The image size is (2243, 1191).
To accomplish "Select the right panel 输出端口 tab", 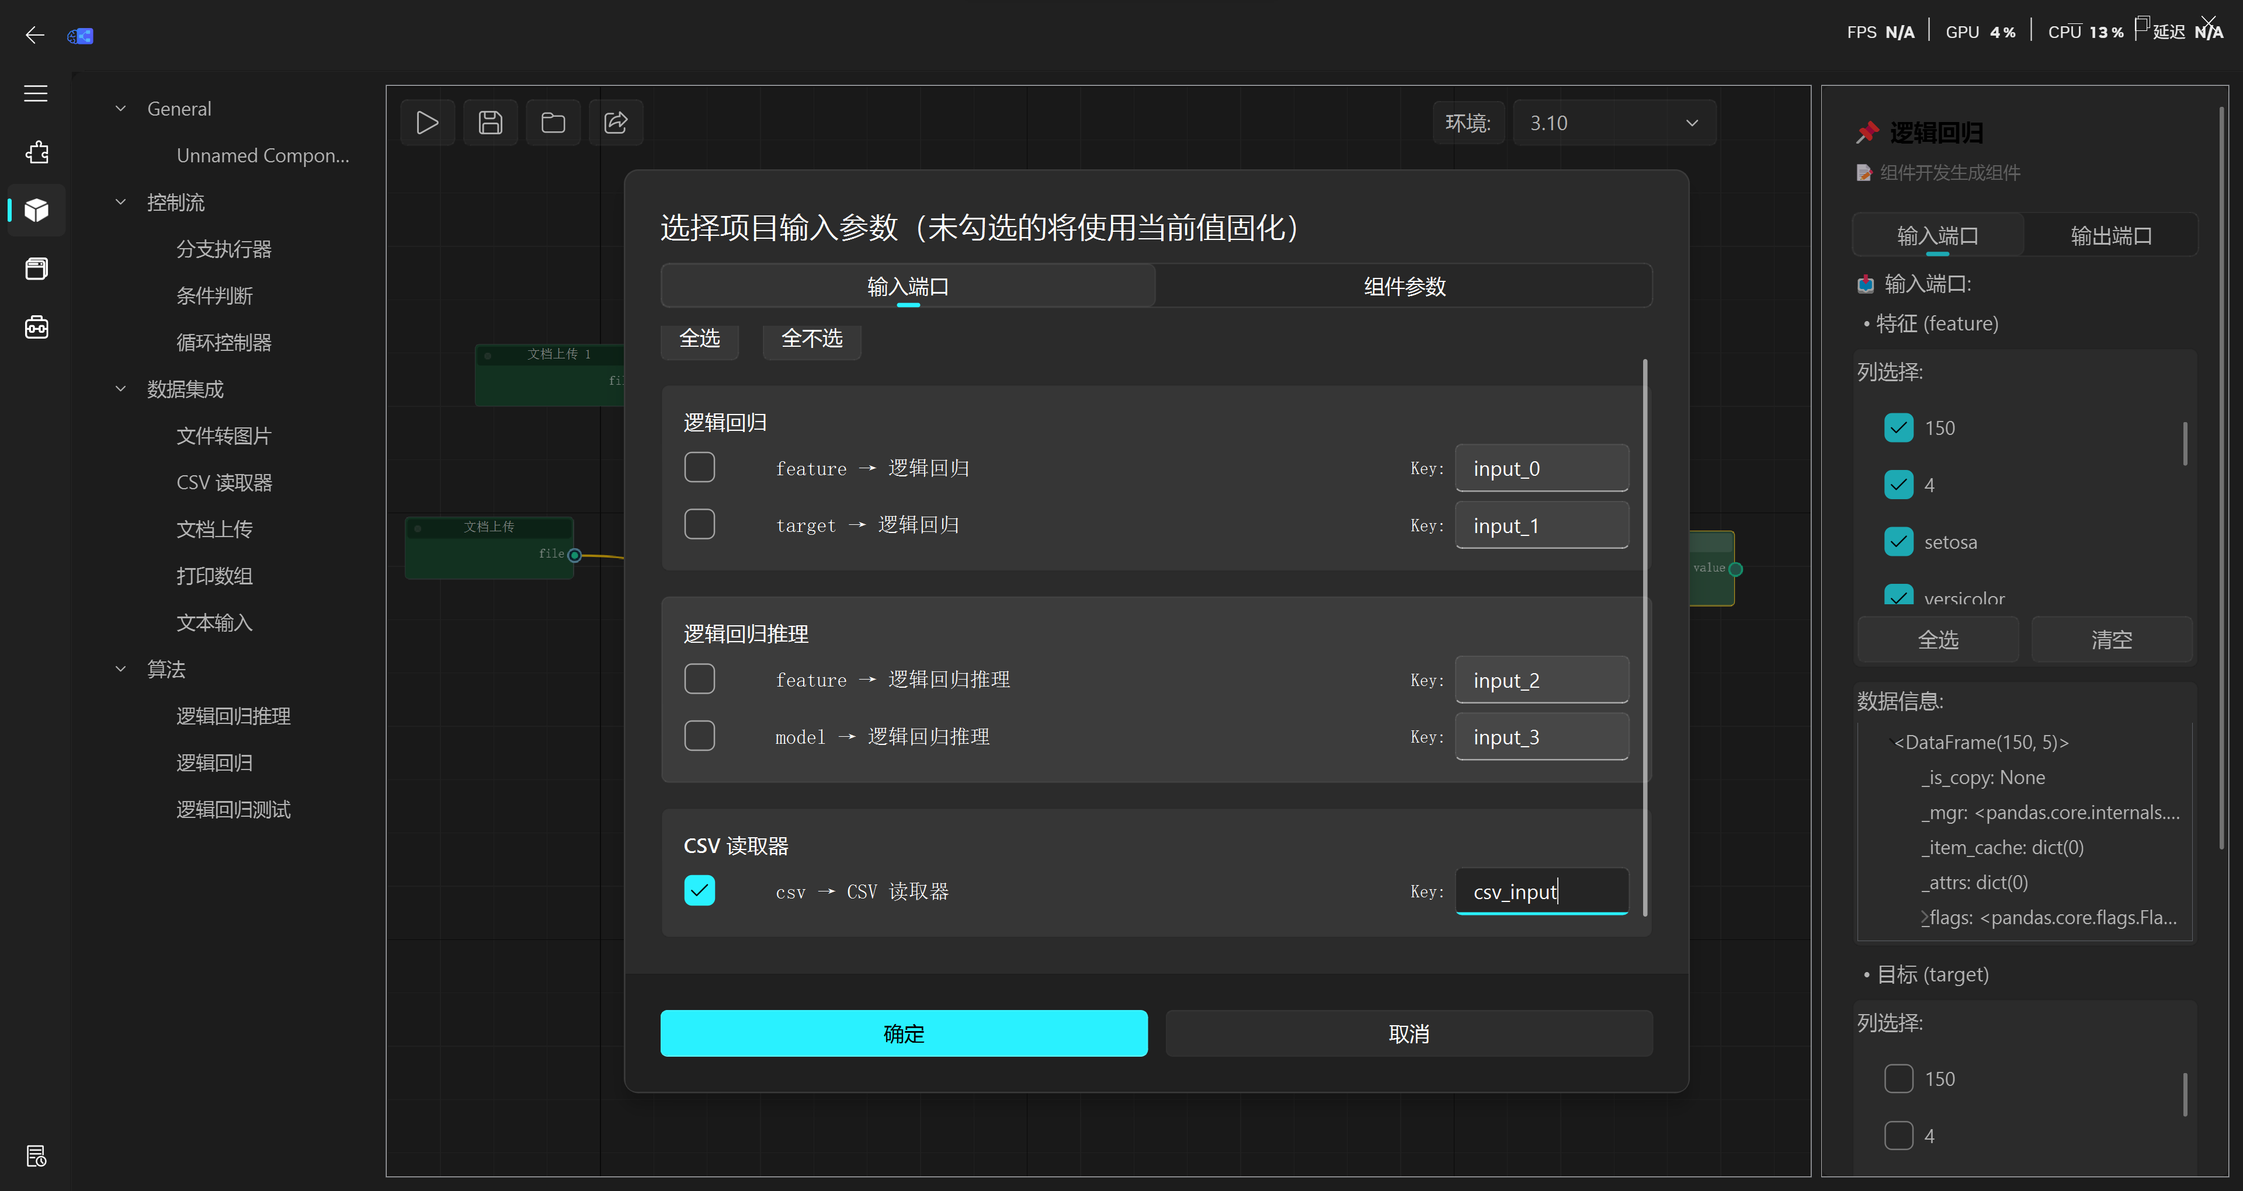I will (x=2110, y=235).
